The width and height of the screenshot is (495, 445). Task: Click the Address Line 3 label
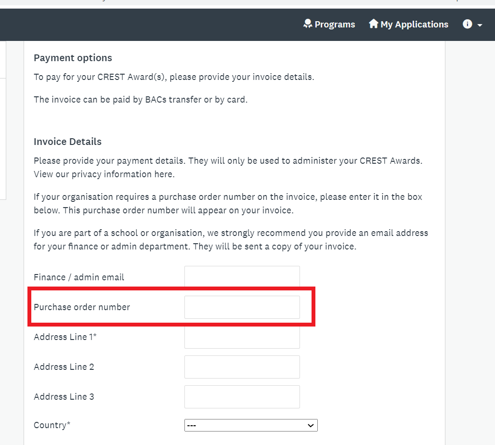click(x=64, y=396)
